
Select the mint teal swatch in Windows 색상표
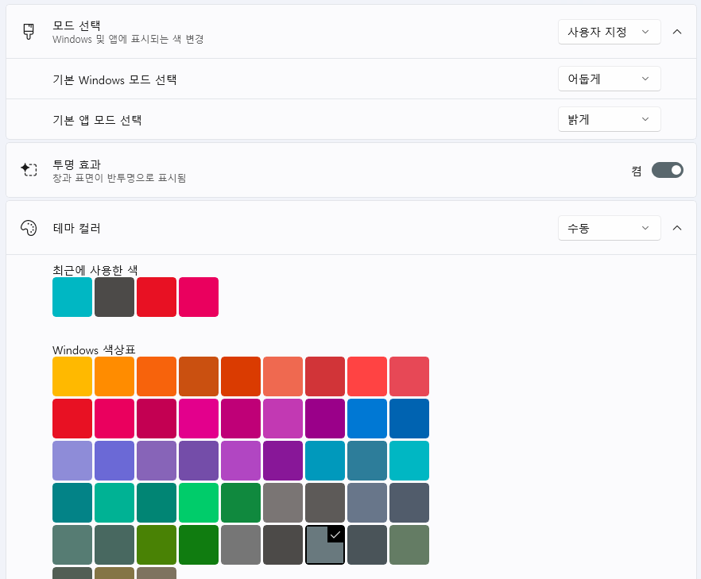(114, 503)
